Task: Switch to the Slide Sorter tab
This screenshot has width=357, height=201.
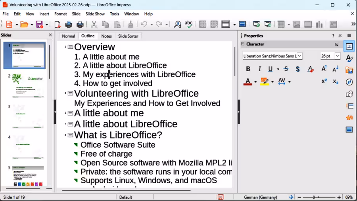Action: click(128, 36)
